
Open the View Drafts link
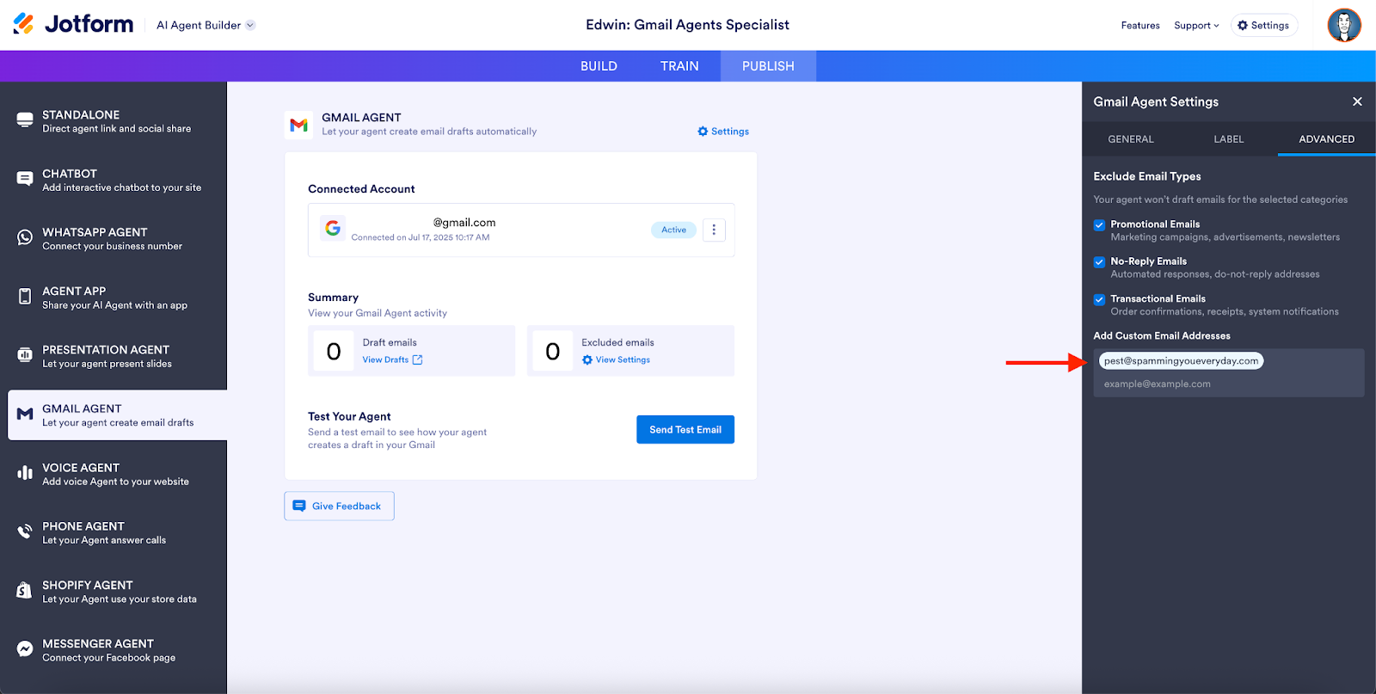pyautogui.click(x=392, y=360)
